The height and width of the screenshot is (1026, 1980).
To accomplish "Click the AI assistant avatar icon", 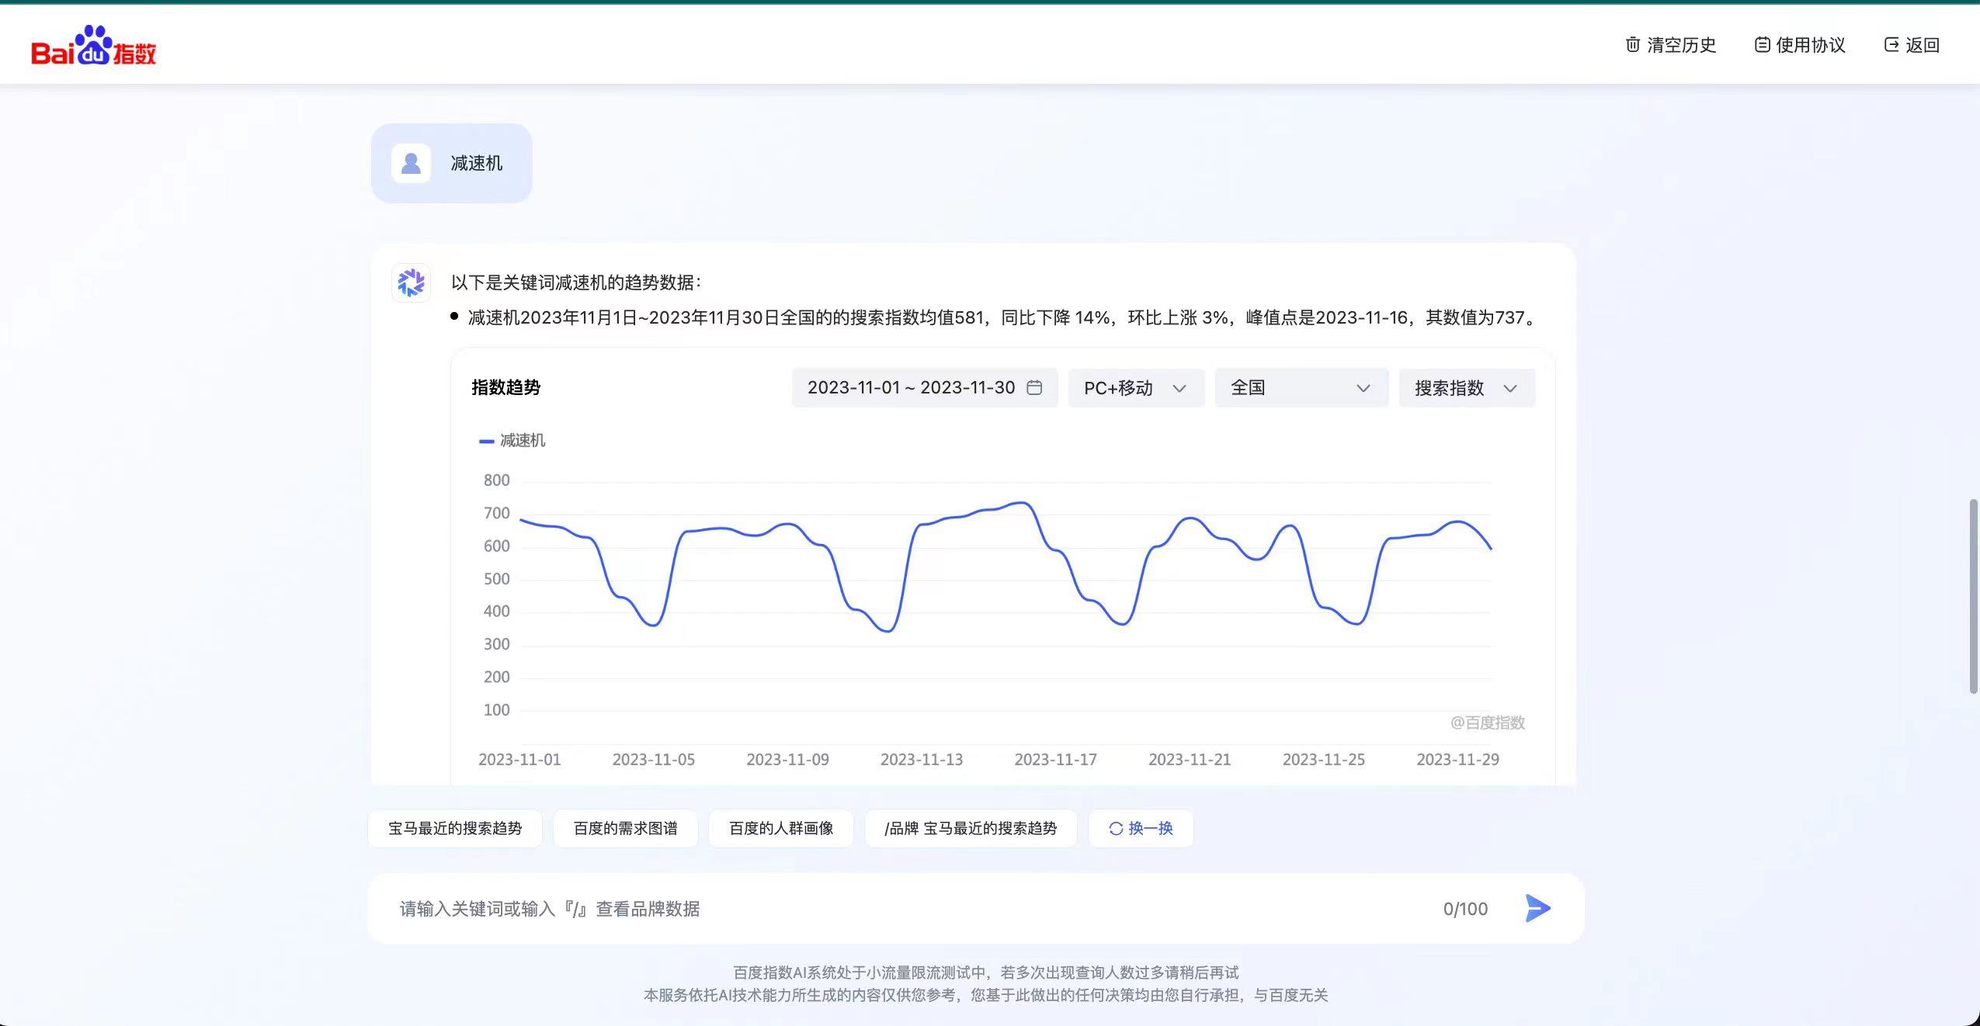I will (x=411, y=282).
